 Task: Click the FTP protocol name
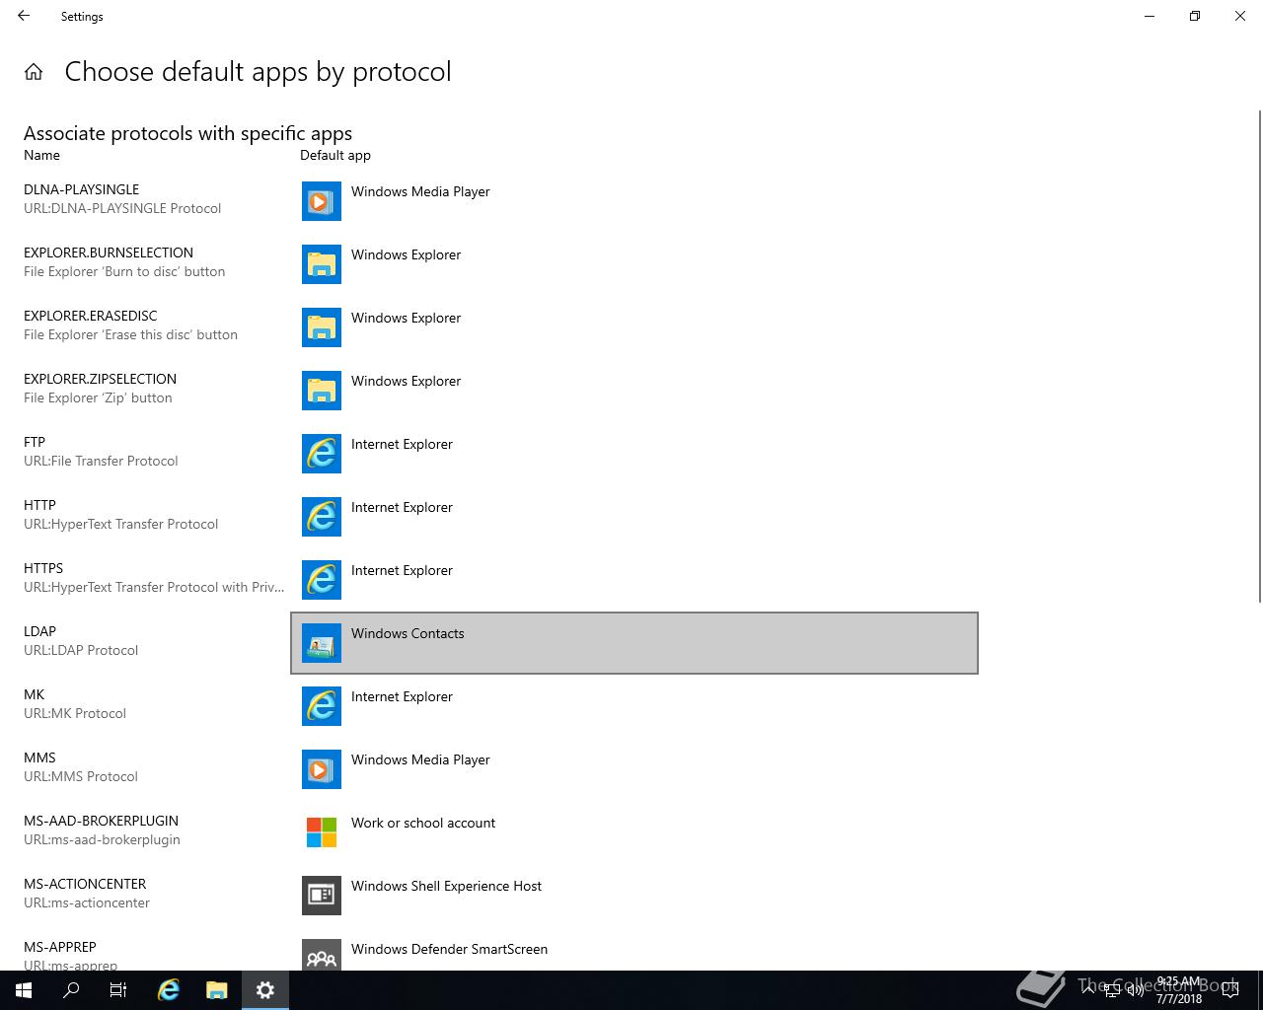pos(35,442)
